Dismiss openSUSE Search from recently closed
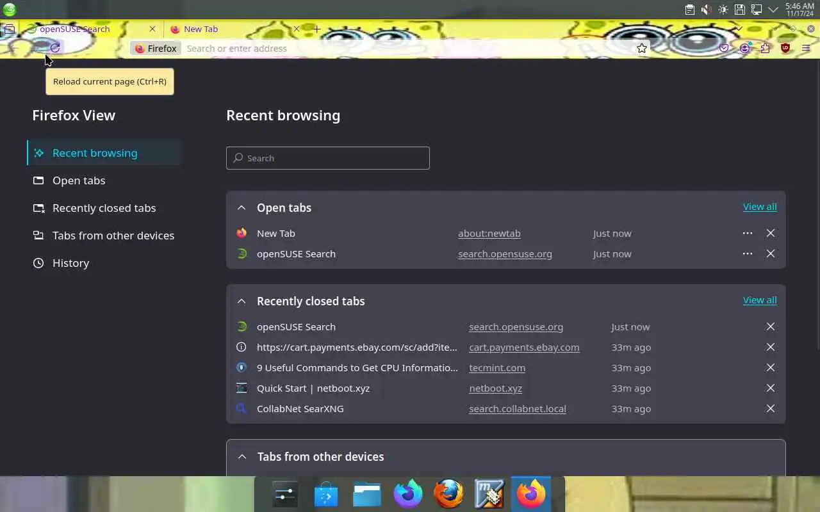 point(771,327)
